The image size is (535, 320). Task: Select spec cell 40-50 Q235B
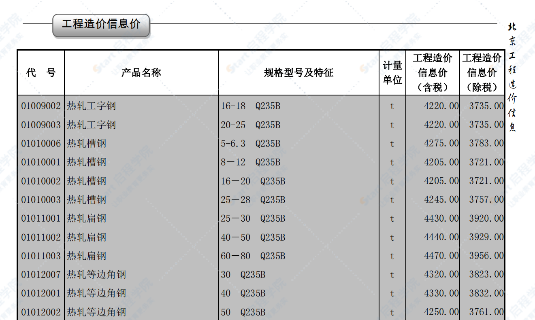coord(253,237)
